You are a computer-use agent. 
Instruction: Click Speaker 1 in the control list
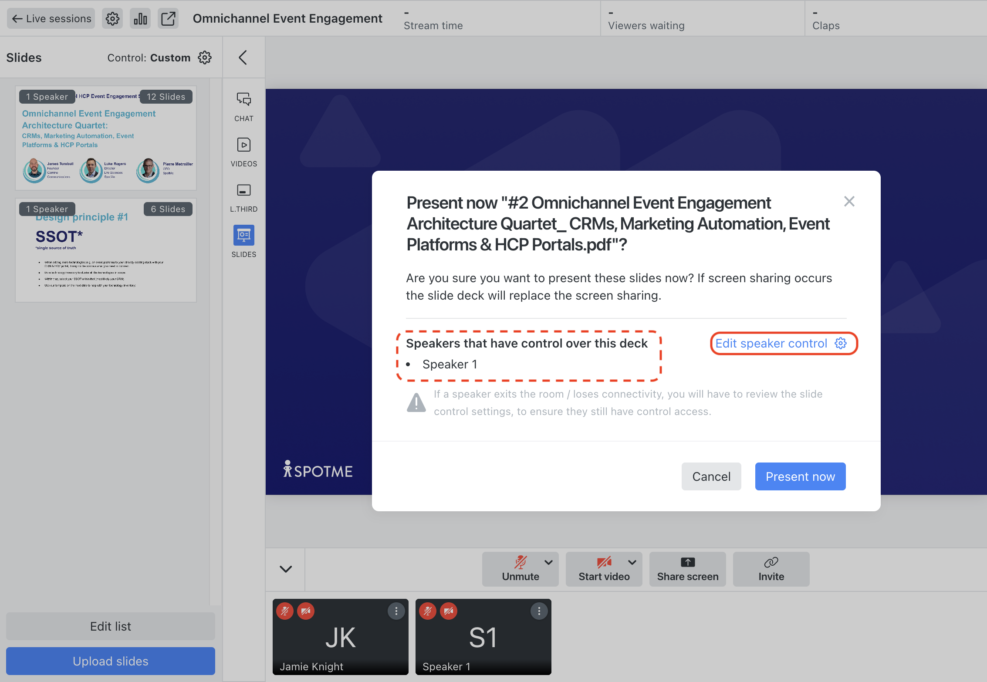click(x=450, y=364)
